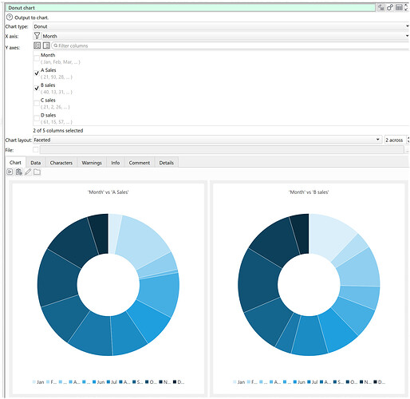Uncheck the B sales column checkbox
The width and height of the screenshot is (410, 399).
click(37, 88)
